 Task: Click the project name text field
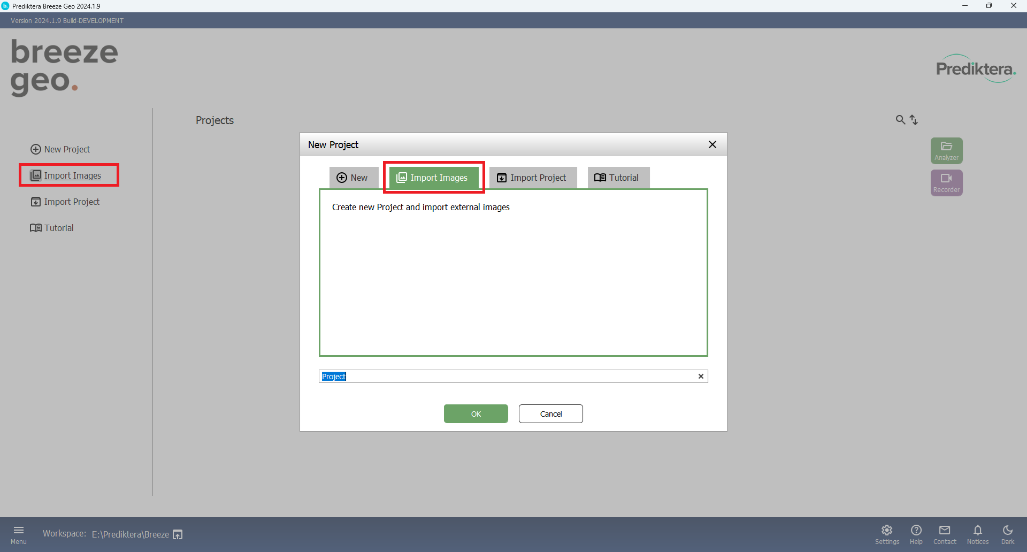pyautogui.click(x=508, y=377)
